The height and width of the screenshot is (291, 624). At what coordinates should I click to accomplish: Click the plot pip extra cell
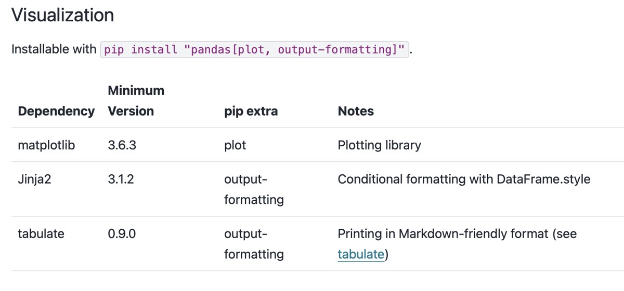(235, 145)
